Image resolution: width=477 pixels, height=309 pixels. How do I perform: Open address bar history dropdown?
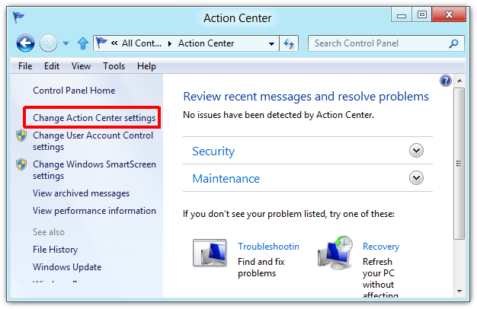(272, 43)
